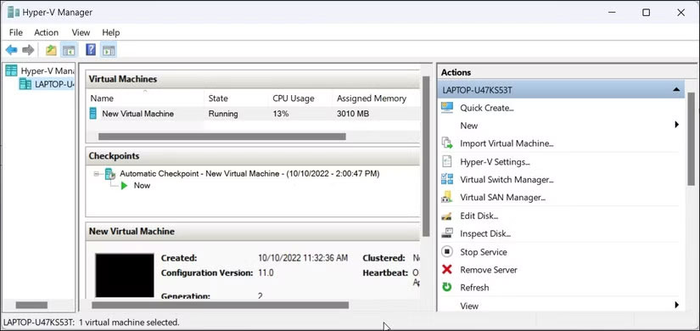Open Virtual SAN Manager... action
Viewport: 700px width, 331px height.
(502, 198)
